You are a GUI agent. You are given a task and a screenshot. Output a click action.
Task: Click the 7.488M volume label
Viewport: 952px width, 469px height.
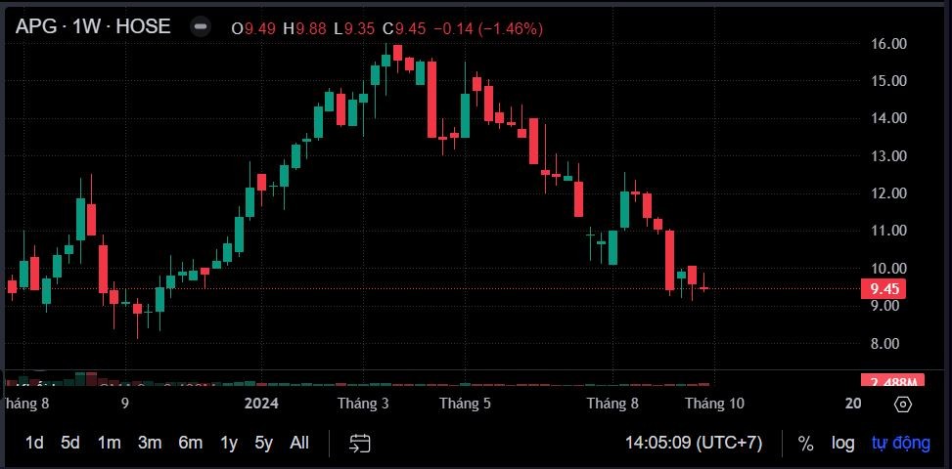(x=888, y=381)
